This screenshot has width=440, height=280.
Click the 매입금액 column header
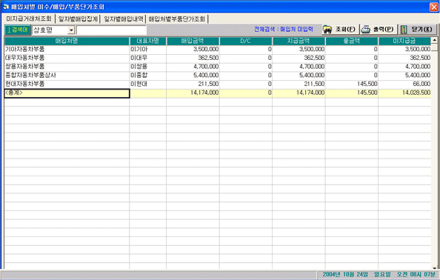pos(193,41)
